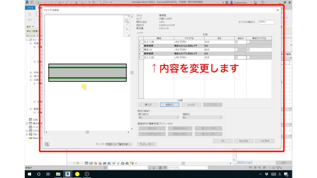Enable 構造マテリアル for the 構造 layer
This screenshot has width=317, height=178.
248,50
